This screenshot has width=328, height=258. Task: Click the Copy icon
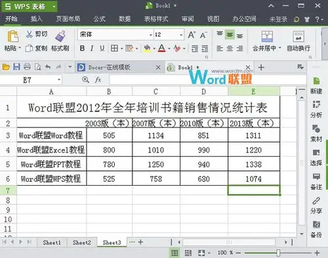coord(29,48)
